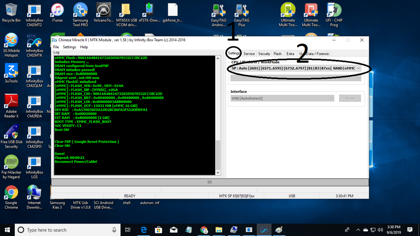
Task: Open the Windows Start menu
Action: tap(7, 230)
